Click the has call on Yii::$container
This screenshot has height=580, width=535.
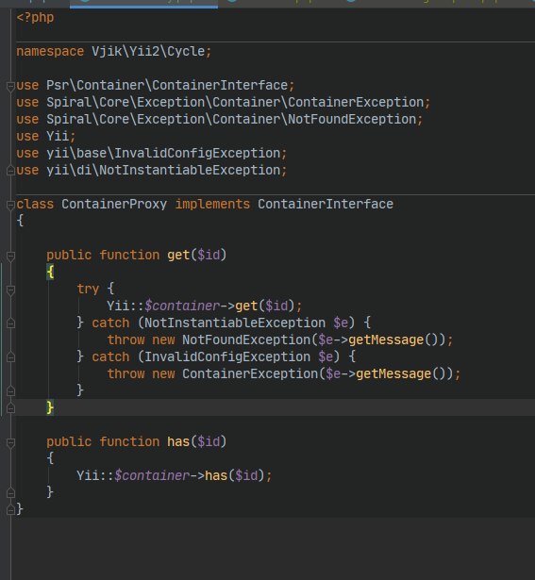[x=216, y=475]
